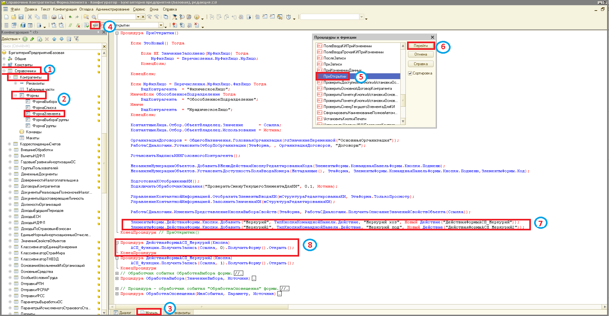Open the Отладка menu
The image size is (609, 316).
click(86, 9)
